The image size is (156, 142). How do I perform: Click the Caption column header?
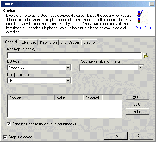[31, 98]
